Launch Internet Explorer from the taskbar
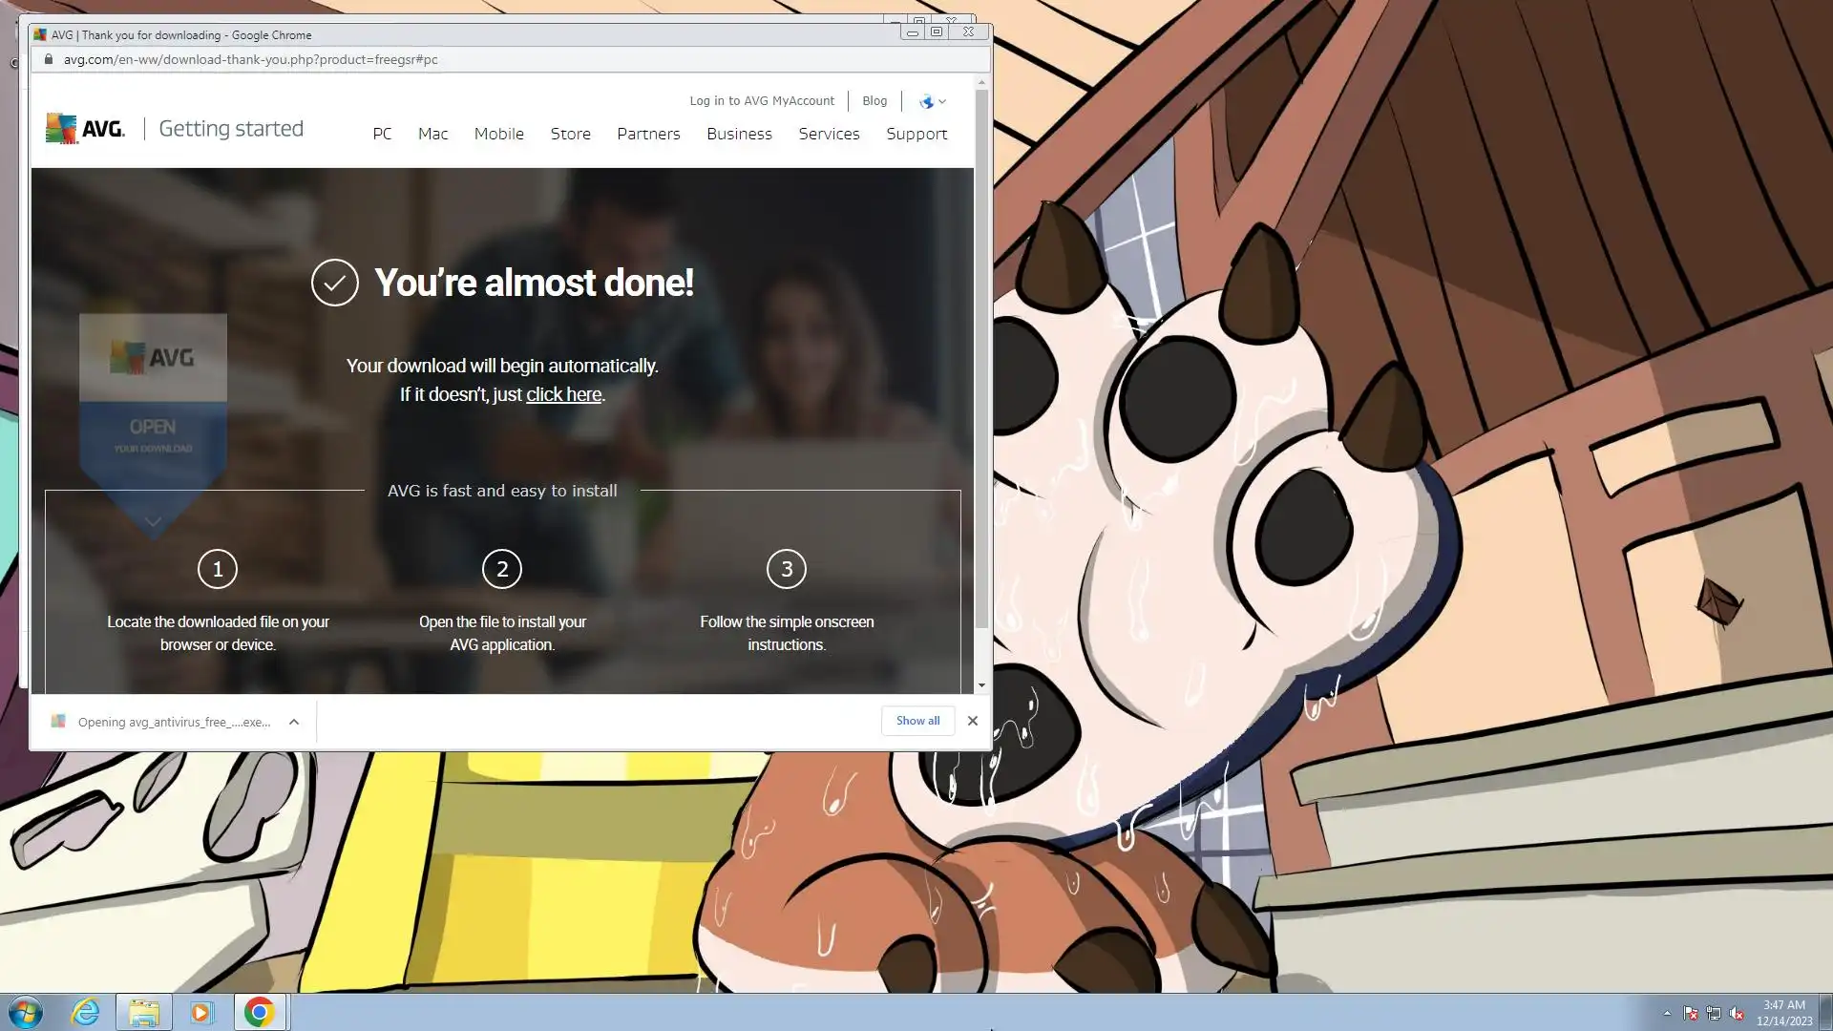The width and height of the screenshot is (1833, 1031). [x=86, y=1012]
